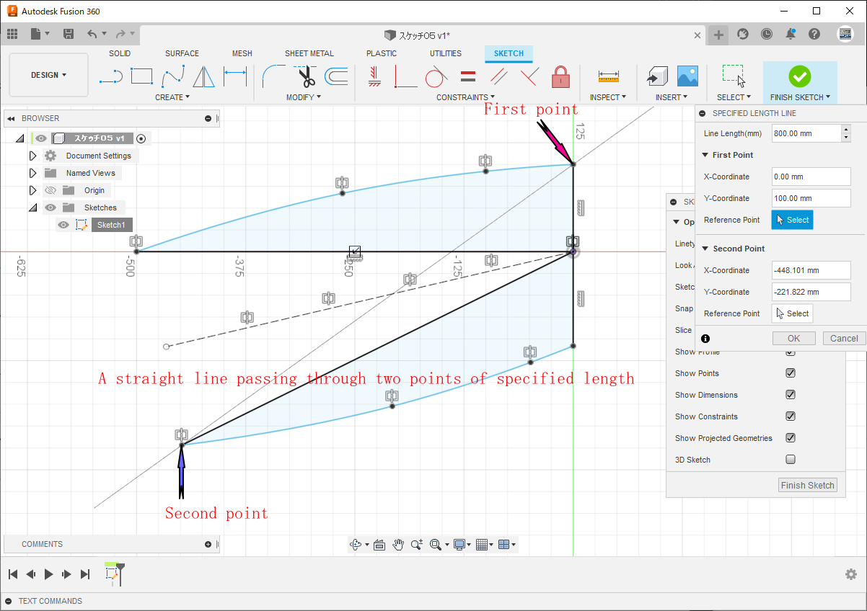Open the data panel grid icon
The height and width of the screenshot is (611, 867).
(12, 34)
